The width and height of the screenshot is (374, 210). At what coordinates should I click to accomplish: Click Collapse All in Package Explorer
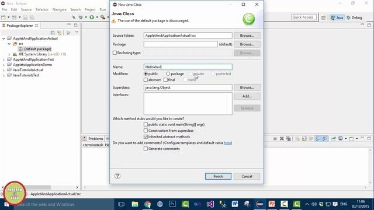[x=53, y=33]
